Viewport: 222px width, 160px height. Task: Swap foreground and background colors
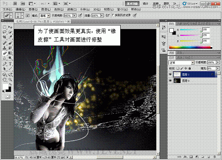[x=10, y=85]
